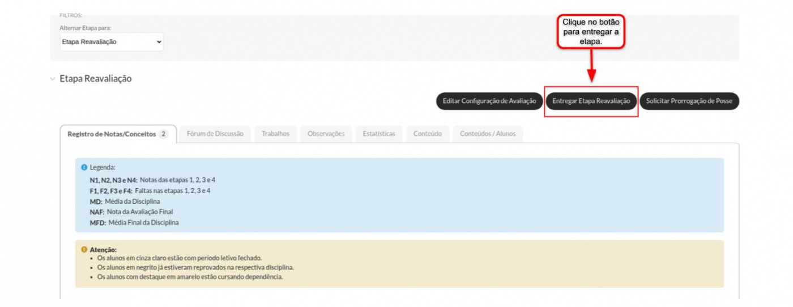Click note about alunos cursando dependência

pyautogui.click(x=190, y=277)
